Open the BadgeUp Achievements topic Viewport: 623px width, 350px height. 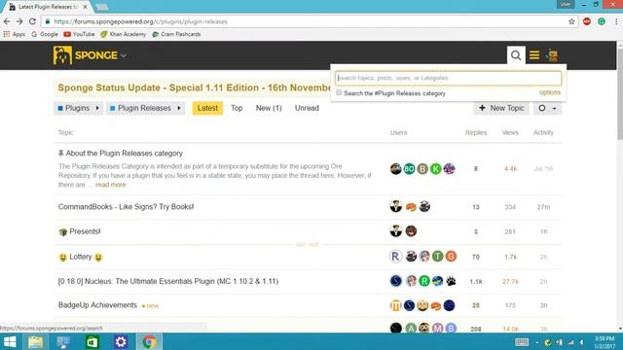click(97, 305)
